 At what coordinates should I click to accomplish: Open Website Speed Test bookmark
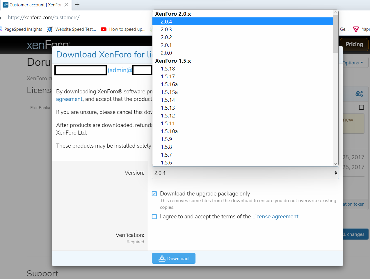tap(72, 29)
